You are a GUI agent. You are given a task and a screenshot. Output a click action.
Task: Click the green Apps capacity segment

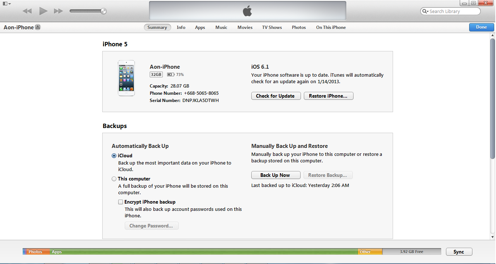pos(204,252)
